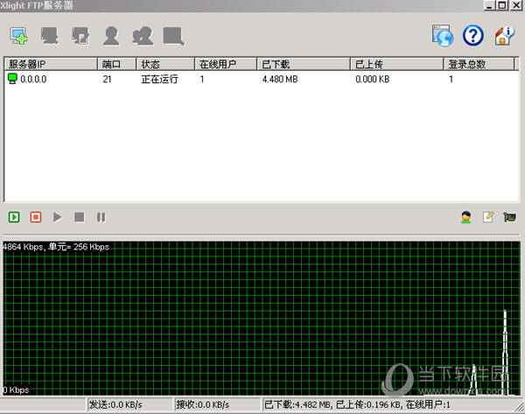Open the global options globe icon

(443, 35)
